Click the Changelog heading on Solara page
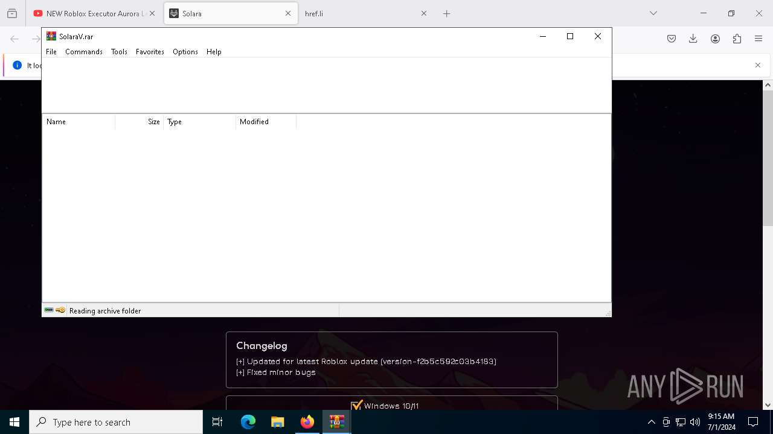Screen dimensions: 773x434 pyautogui.click(x=261, y=345)
